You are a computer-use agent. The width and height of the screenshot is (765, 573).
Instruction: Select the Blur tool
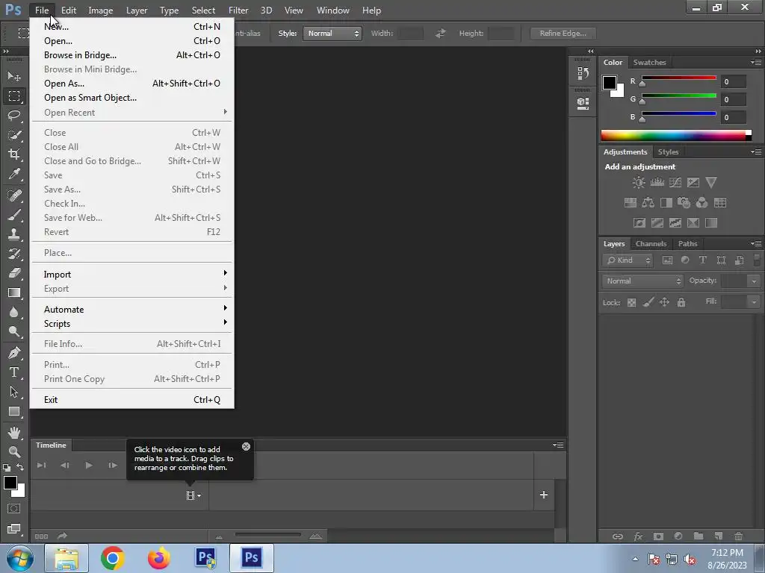(14, 313)
